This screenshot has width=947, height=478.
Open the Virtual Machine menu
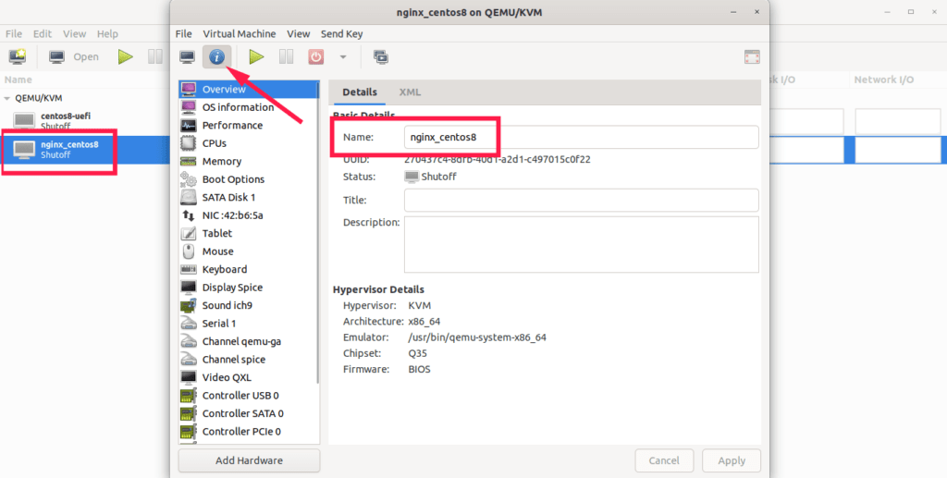point(240,34)
